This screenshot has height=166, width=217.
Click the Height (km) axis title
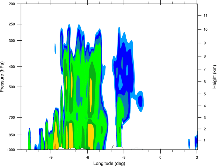(214, 77)
